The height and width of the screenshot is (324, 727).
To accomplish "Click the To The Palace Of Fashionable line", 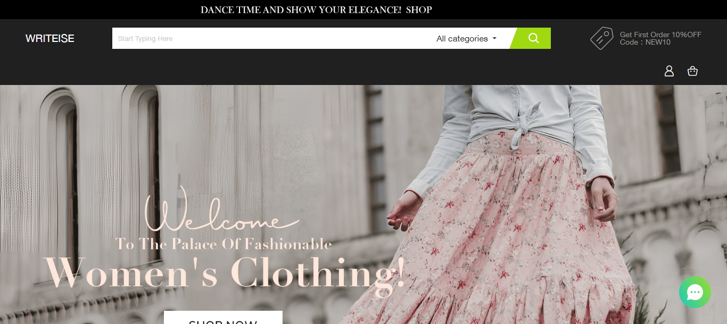I will click(224, 244).
